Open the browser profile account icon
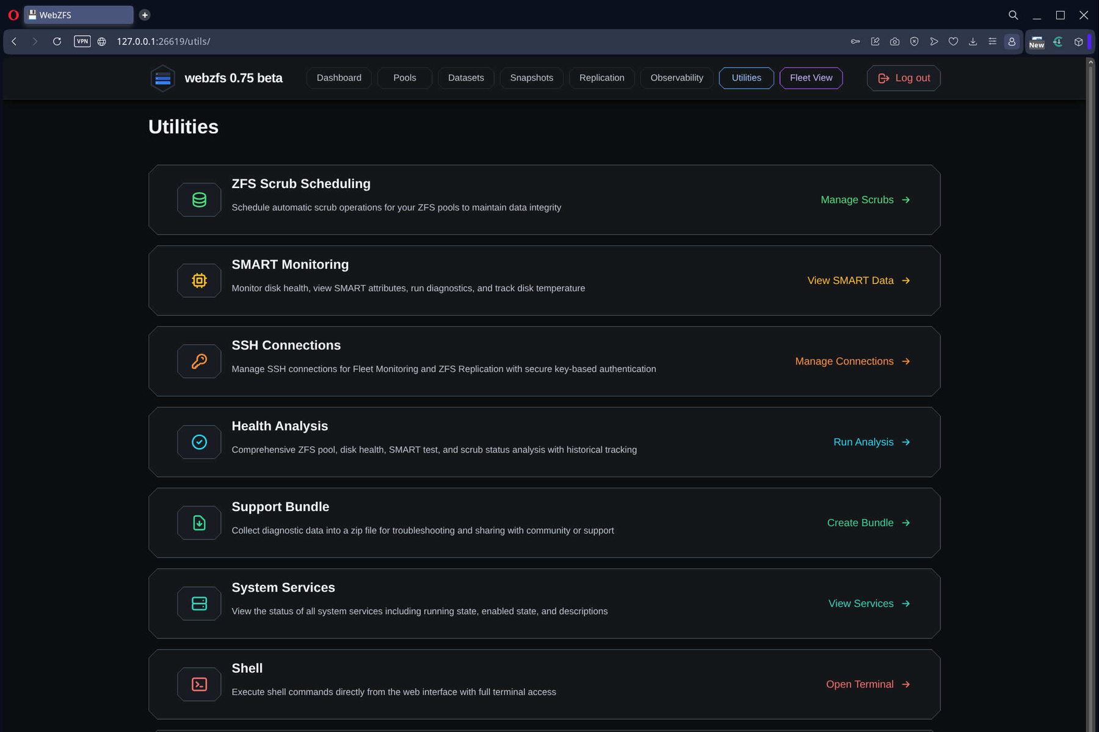 pos(1012,42)
